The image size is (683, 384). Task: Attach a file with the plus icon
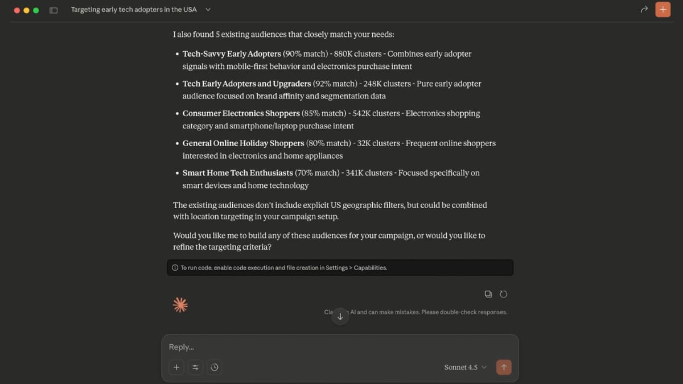176,367
